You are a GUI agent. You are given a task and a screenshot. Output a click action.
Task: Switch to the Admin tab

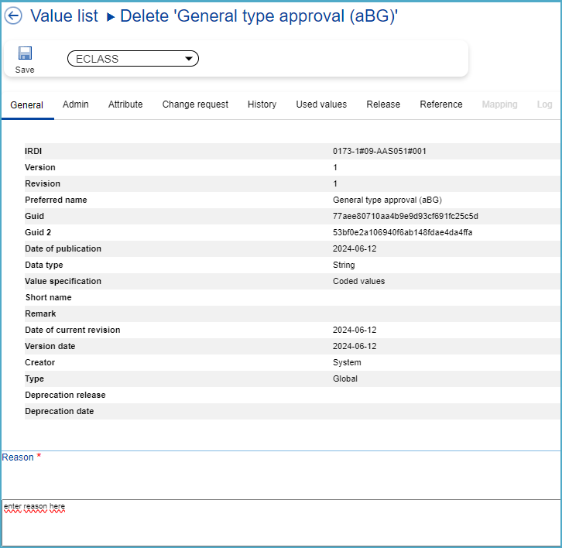[x=76, y=104]
